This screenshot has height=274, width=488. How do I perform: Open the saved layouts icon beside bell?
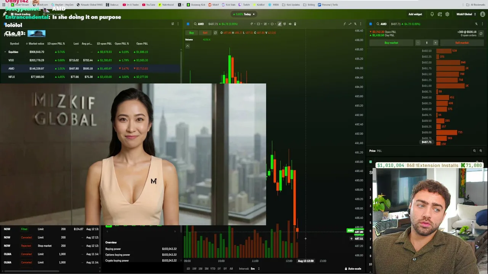440,14
